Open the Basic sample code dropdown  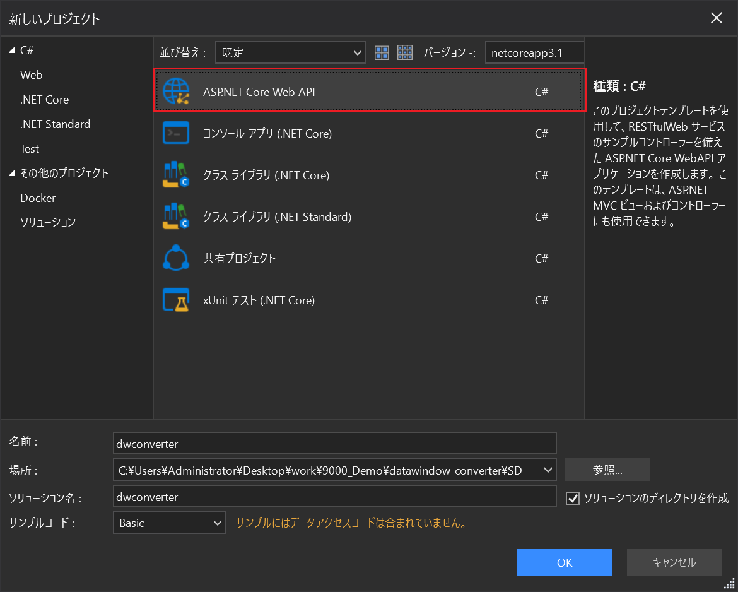[169, 523]
